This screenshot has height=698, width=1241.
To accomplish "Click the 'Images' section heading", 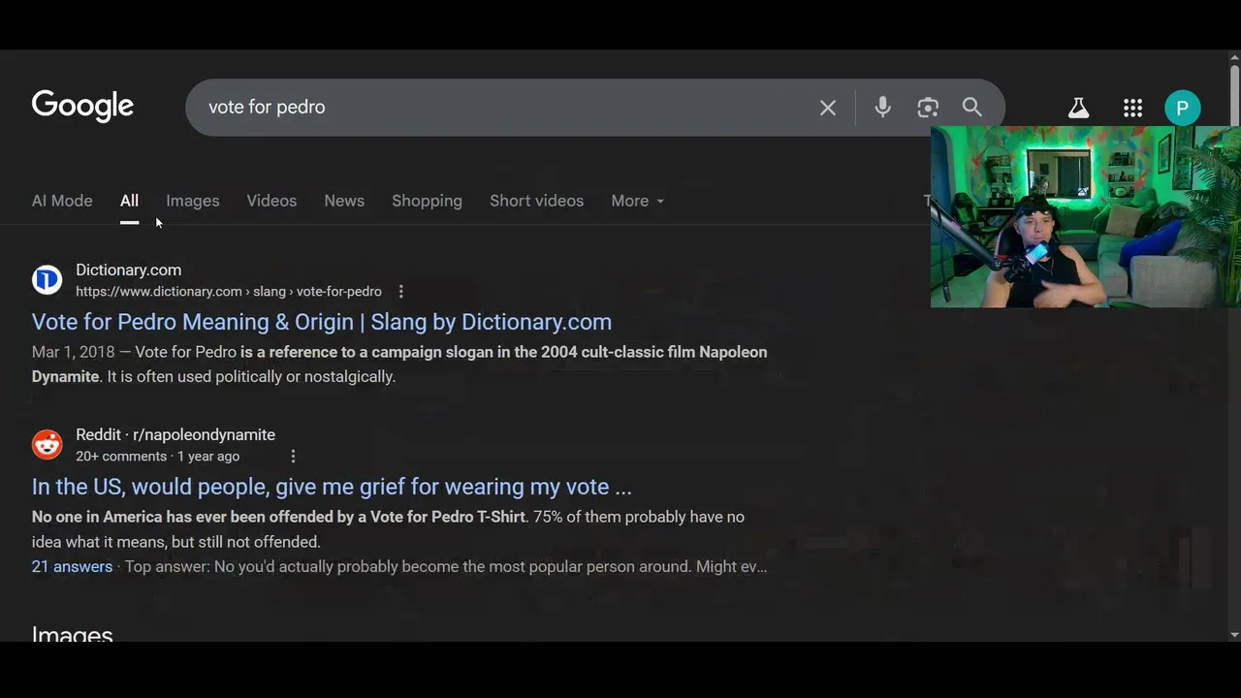I will (72, 634).
